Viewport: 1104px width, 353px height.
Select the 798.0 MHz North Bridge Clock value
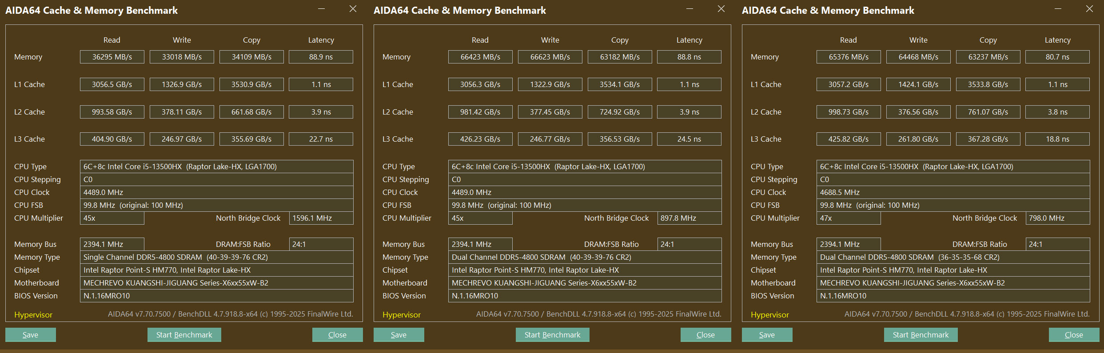(x=1057, y=218)
